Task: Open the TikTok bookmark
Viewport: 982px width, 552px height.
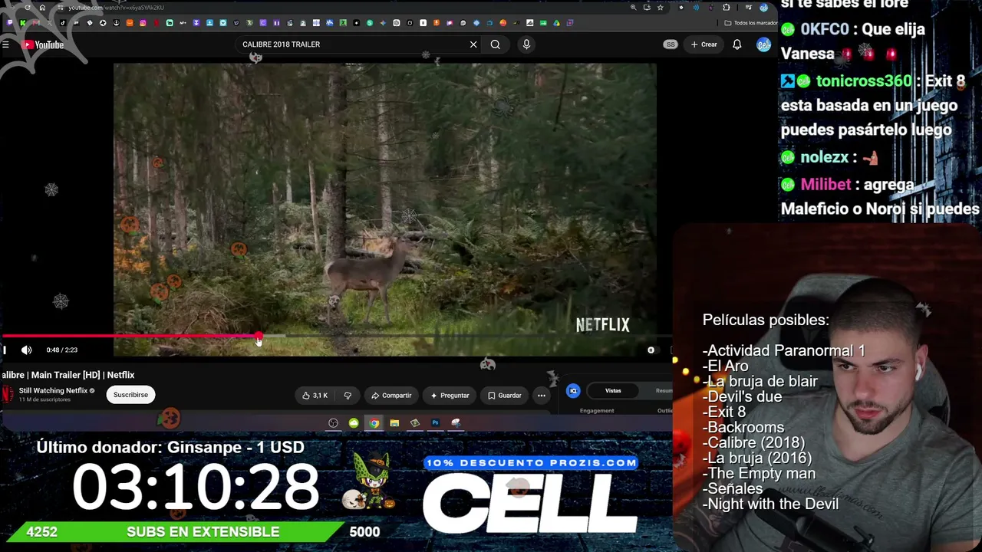Action: [x=63, y=23]
